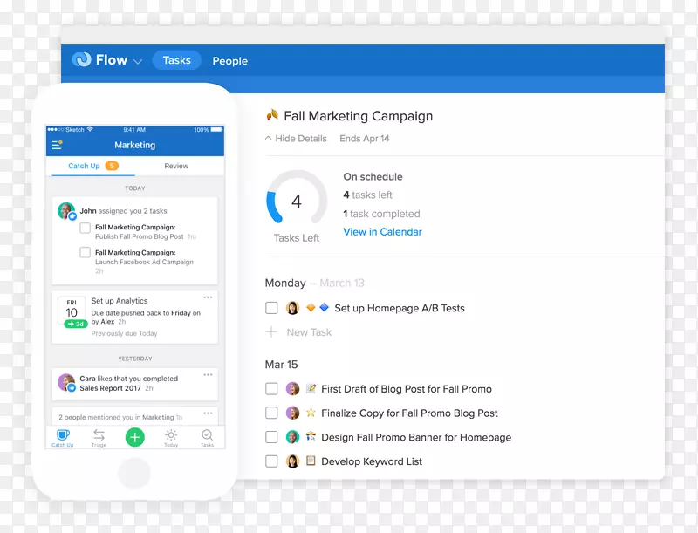698x533 pixels.
Task: Check Launch Facebook Ad Campaign
Action: point(85,252)
